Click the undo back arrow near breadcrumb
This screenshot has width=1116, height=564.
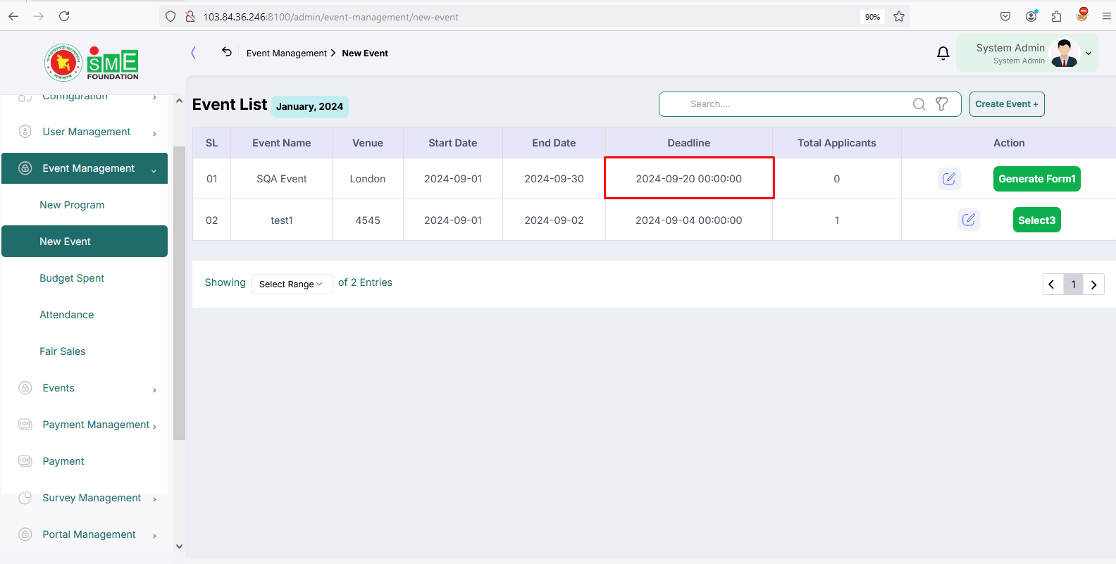click(226, 51)
